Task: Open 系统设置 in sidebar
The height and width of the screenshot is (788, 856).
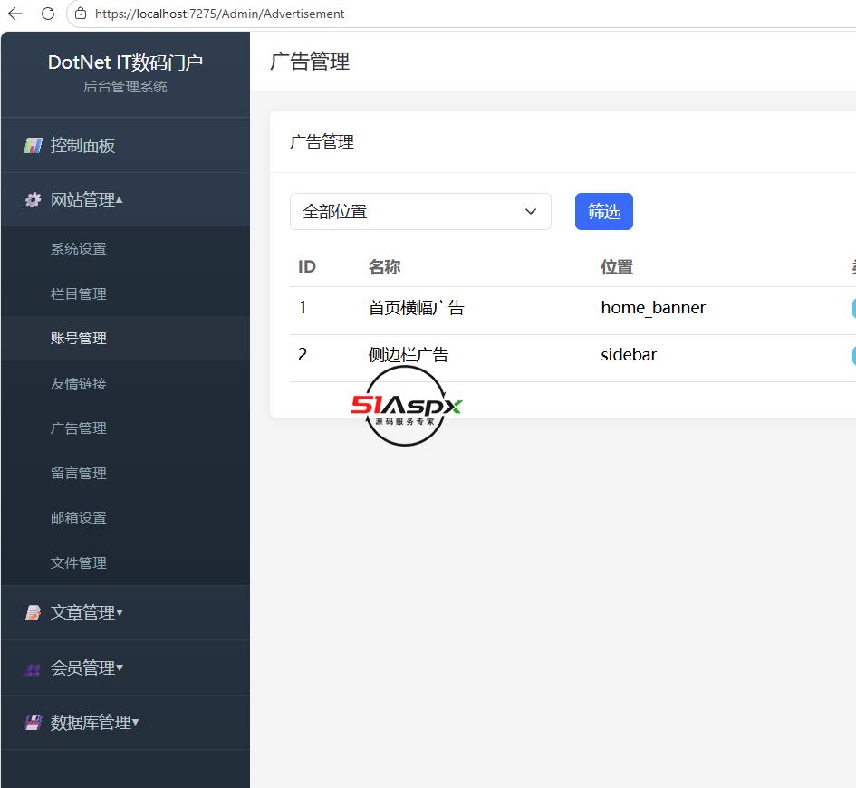Action: pos(79,249)
